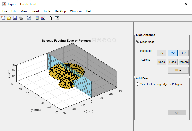Click the Link/Unlink Plot icon
Image resolution: width=192 pixels, height=131 pixels.
[x=29, y=18]
